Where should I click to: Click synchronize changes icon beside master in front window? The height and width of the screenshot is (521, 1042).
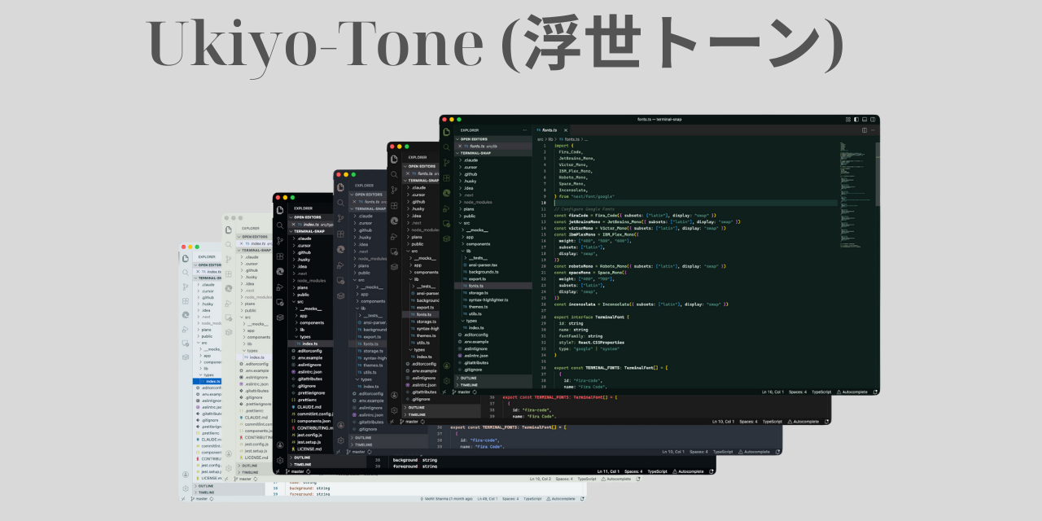475,392
